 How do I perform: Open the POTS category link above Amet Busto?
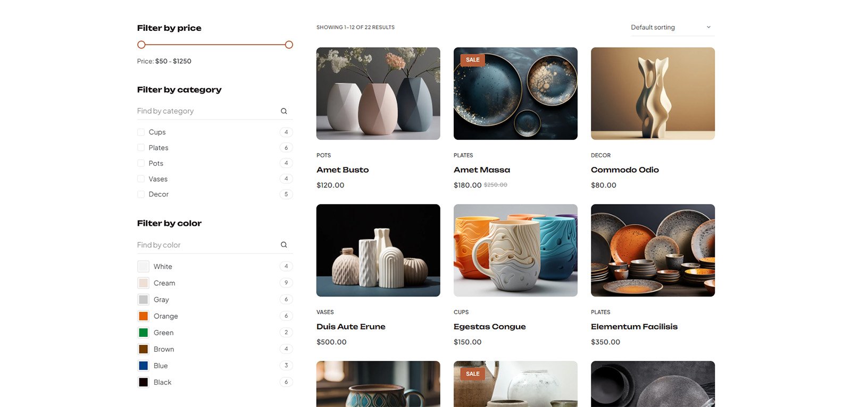[x=323, y=155]
